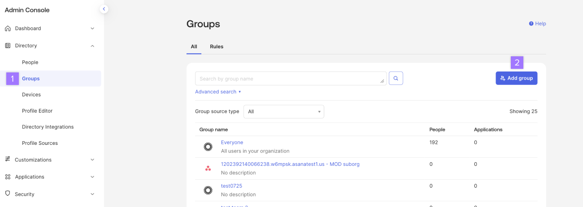The width and height of the screenshot is (583, 207).
Task: Click the Dashboard home icon
Action: tap(8, 29)
